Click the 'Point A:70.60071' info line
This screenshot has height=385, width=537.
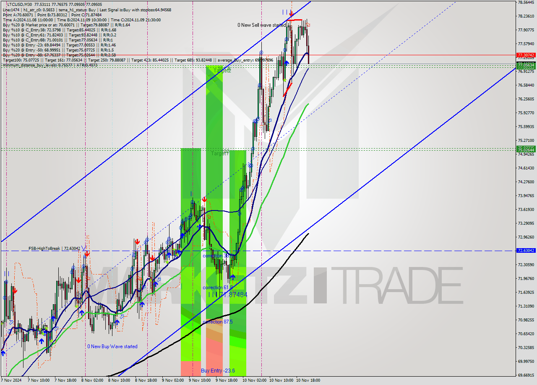pyautogui.click(x=52, y=15)
